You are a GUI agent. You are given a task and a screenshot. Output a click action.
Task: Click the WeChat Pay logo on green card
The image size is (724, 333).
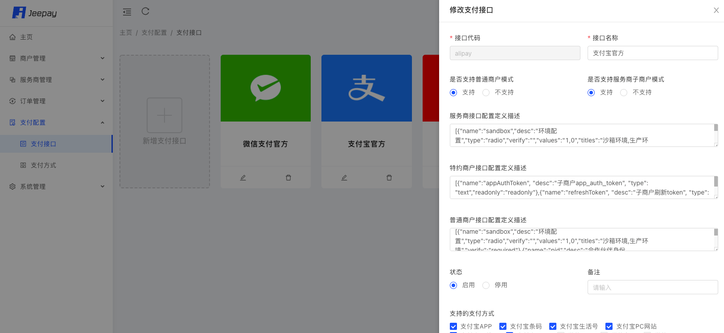click(266, 88)
